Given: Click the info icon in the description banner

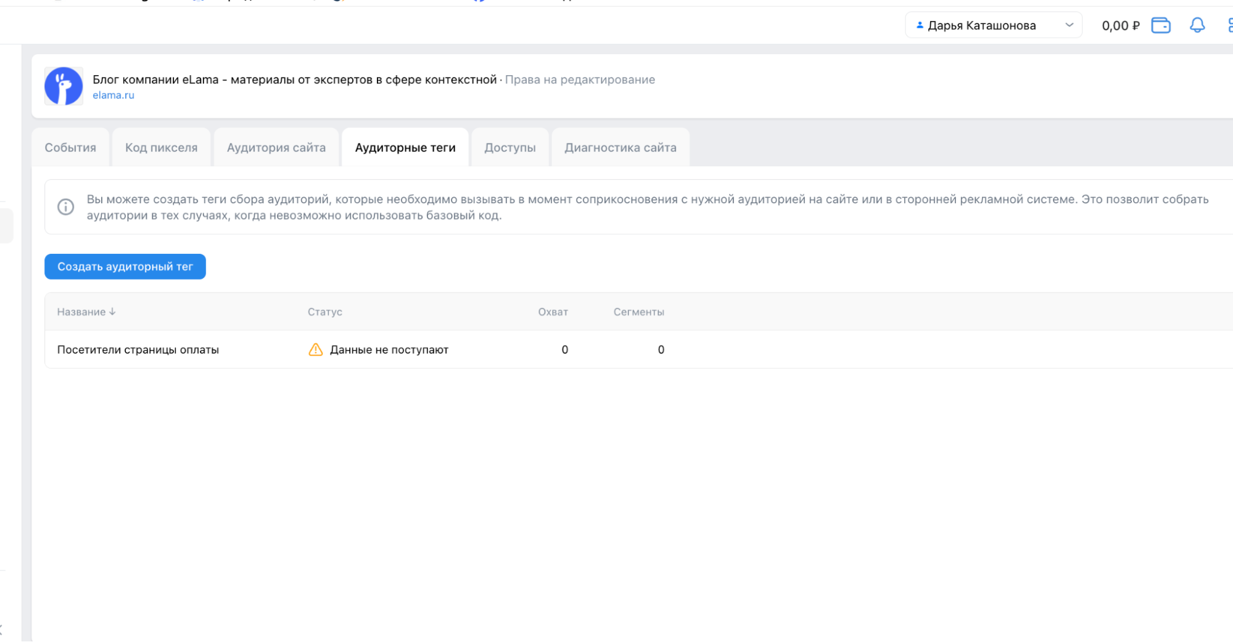Looking at the screenshot, I should coord(66,206).
